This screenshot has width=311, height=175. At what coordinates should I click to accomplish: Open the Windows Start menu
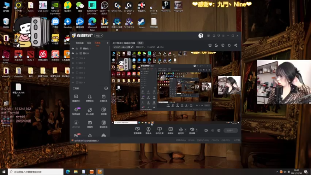pyautogui.click(x=3, y=171)
